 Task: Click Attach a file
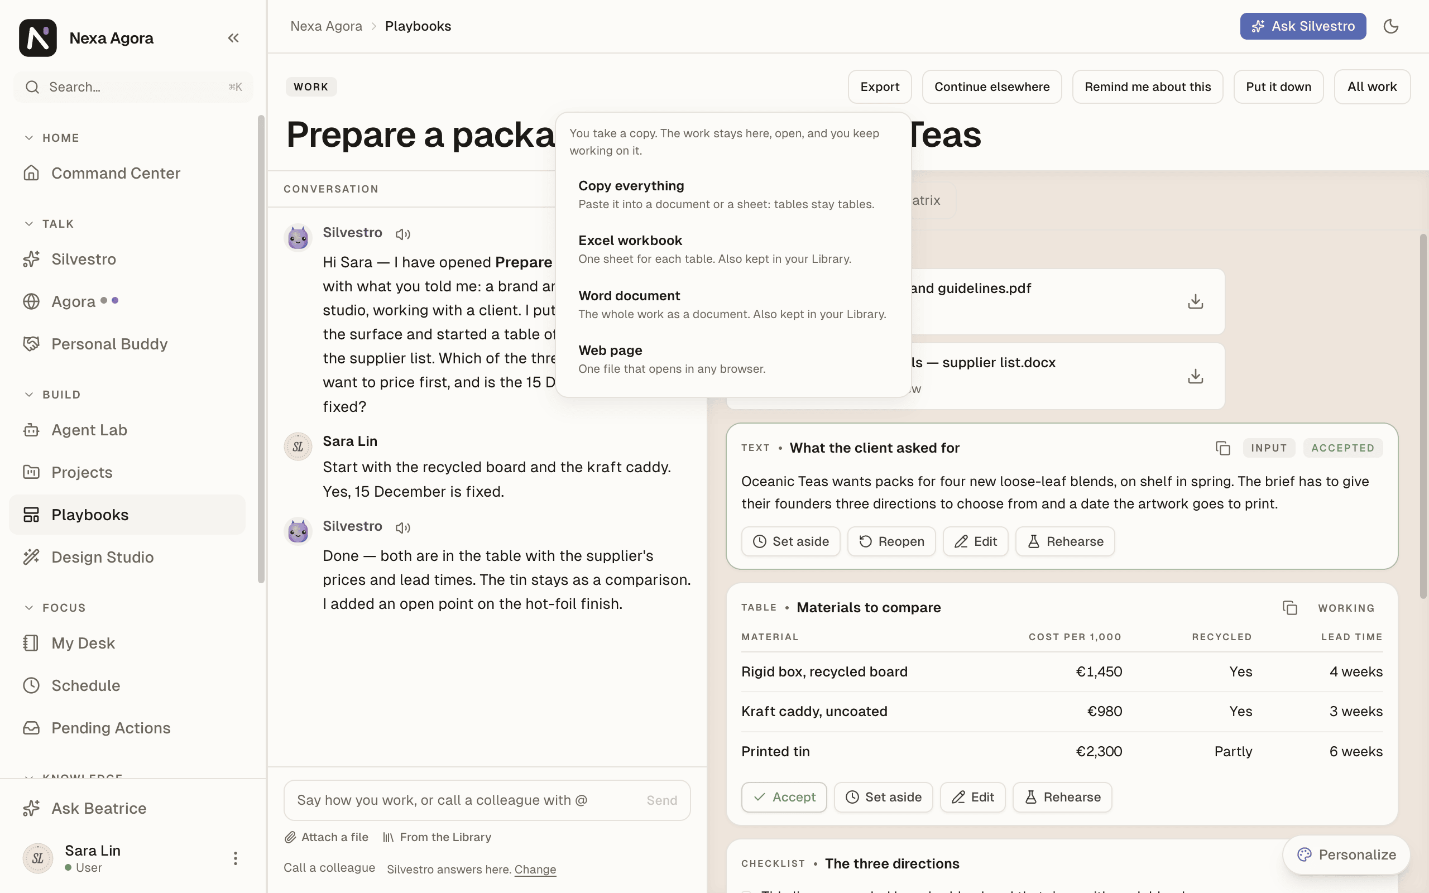click(x=326, y=837)
